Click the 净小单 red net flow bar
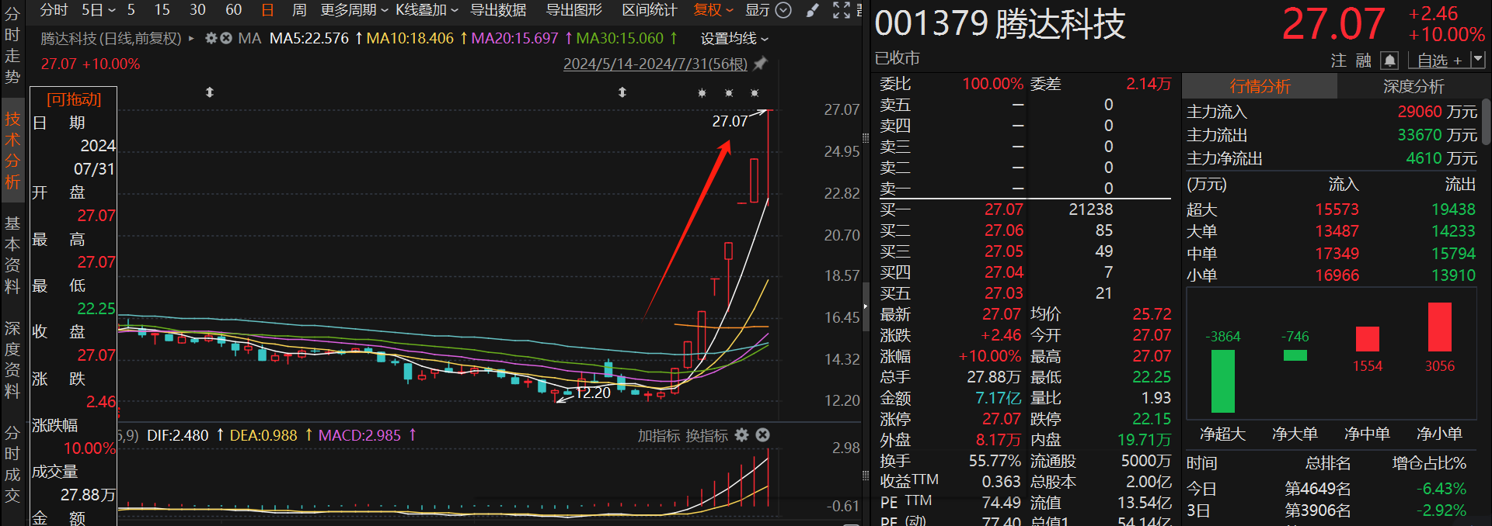 pos(1439,327)
